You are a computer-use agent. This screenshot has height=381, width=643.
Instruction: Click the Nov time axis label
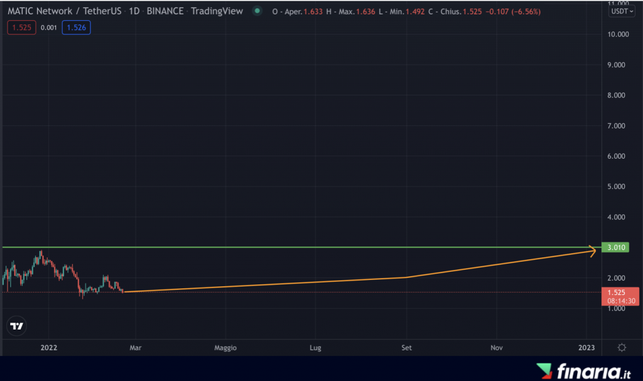tap(497, 347)
